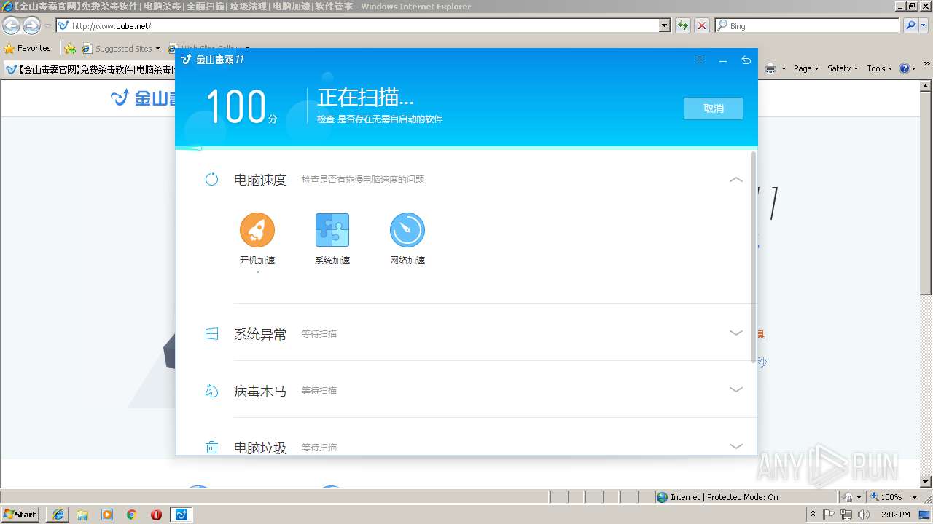This screenshot has height=524, width=933.
Task: Select the 金山毒霸官网 browser tab
Action: pos(89,69)
